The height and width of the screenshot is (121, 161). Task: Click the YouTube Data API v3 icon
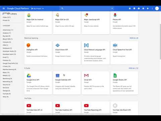click(x=29, y=106)
